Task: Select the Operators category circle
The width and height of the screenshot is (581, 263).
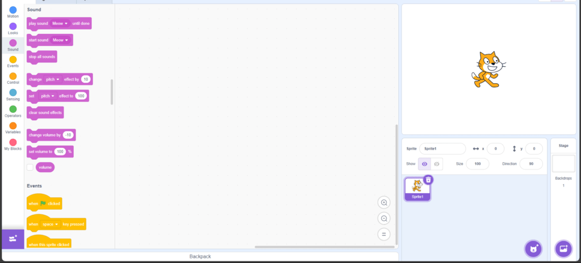Action: coord(13,109)
